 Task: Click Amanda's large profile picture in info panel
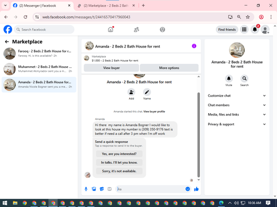pos(237,50)
